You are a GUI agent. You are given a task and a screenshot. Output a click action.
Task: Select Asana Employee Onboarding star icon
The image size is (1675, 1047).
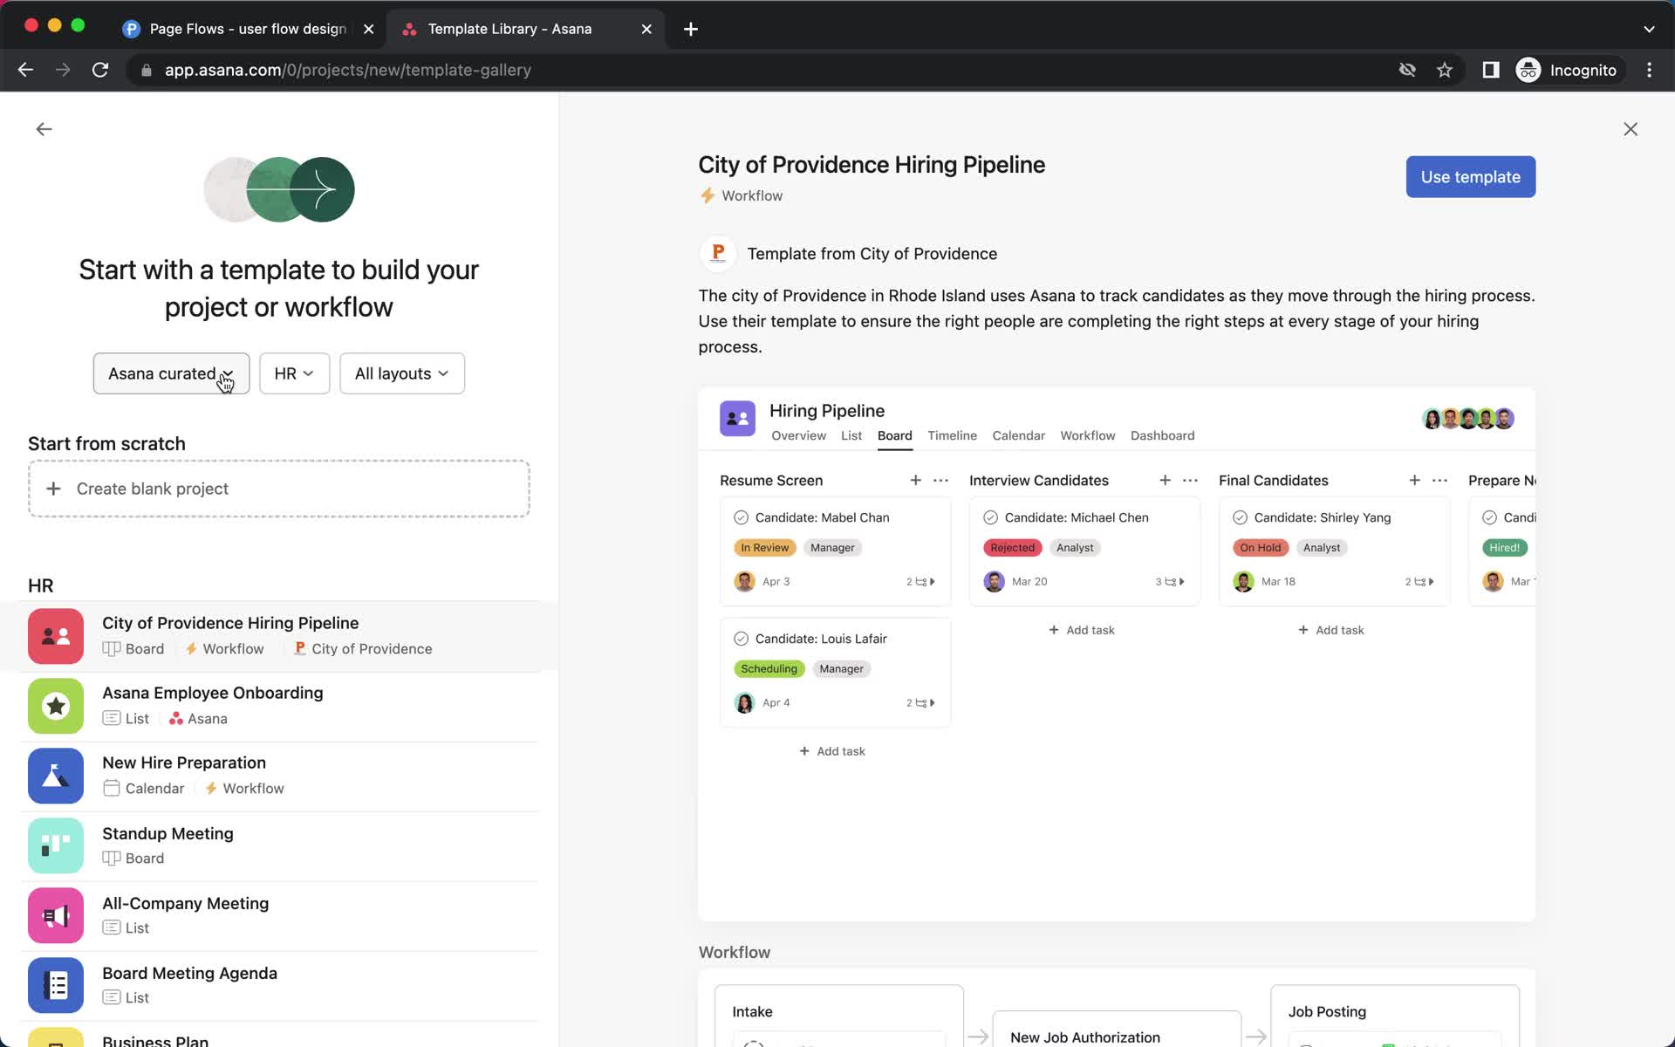(x=57, y=704)
